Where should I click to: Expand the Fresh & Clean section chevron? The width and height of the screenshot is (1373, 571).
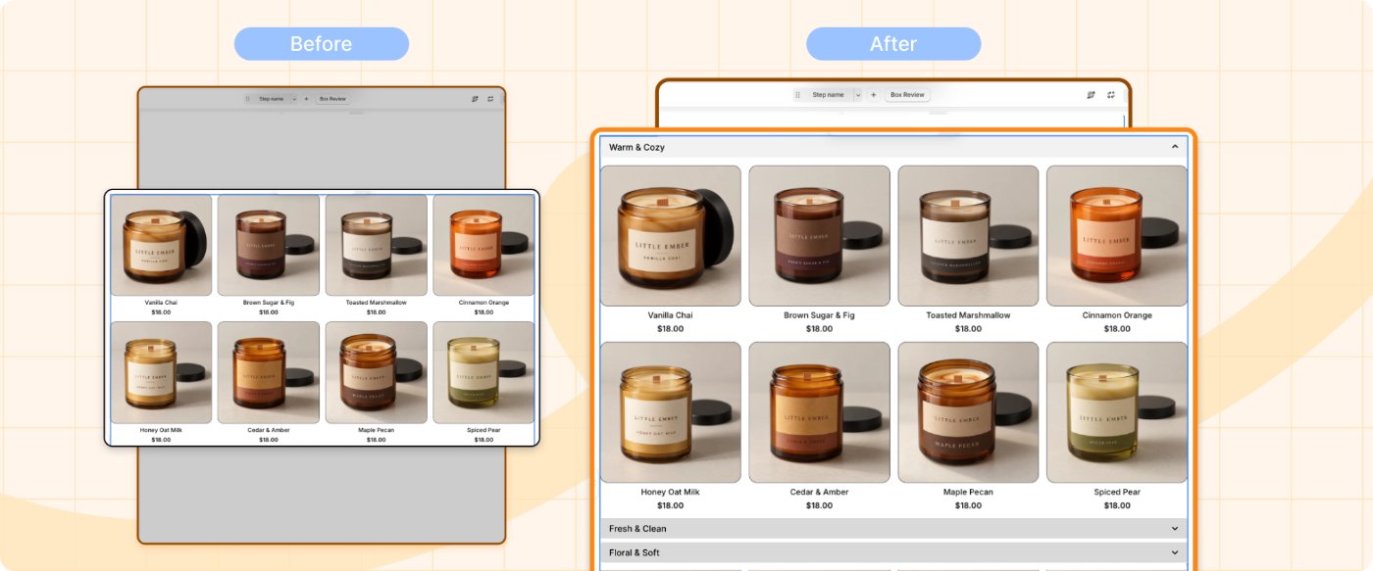coord(1175,529)
